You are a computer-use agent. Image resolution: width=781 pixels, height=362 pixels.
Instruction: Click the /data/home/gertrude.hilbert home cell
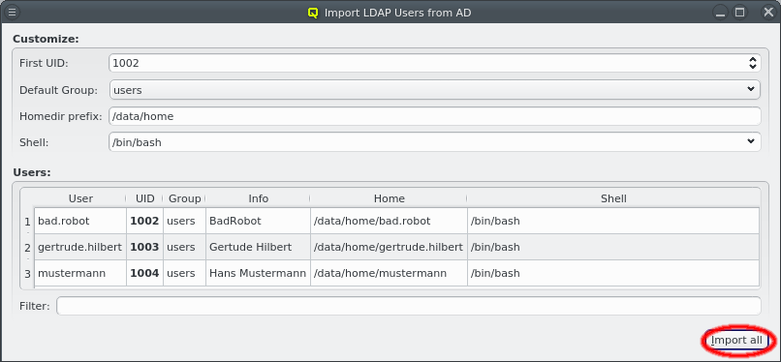389,247
